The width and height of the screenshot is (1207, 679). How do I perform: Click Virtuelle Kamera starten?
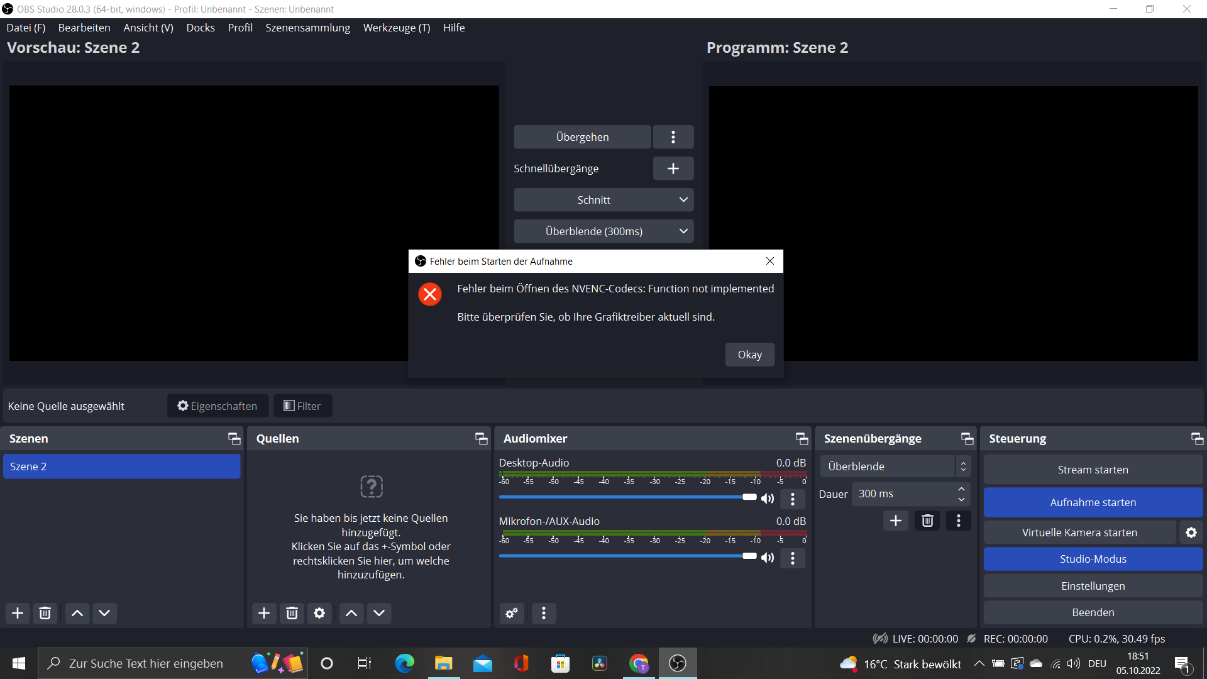pyautogui.click(x=1079, y=533)
